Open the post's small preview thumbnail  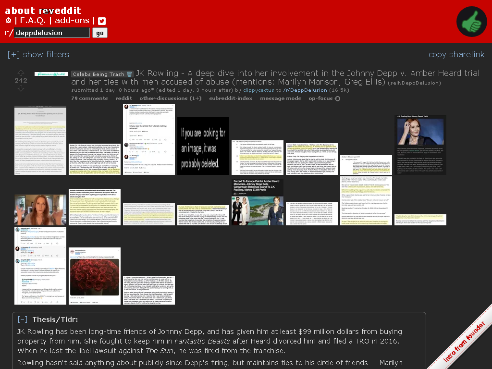[x=51, y=74]
